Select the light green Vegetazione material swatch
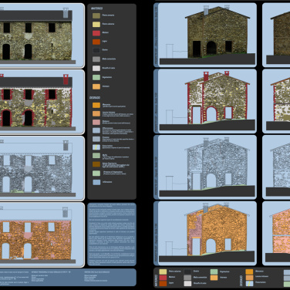The image size is (290, 290). [96, 77]
